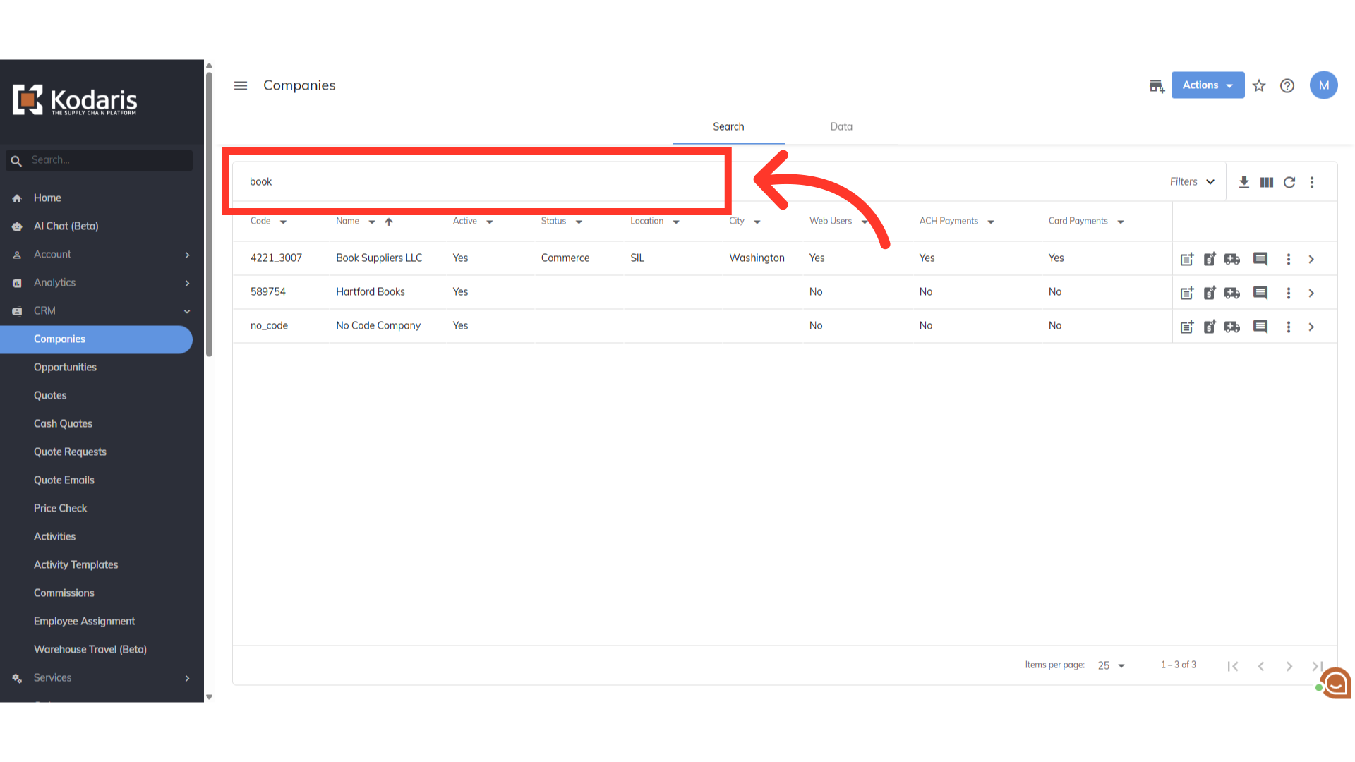Click truck icon for Book Suppliers LLC

pos(1232,259)
